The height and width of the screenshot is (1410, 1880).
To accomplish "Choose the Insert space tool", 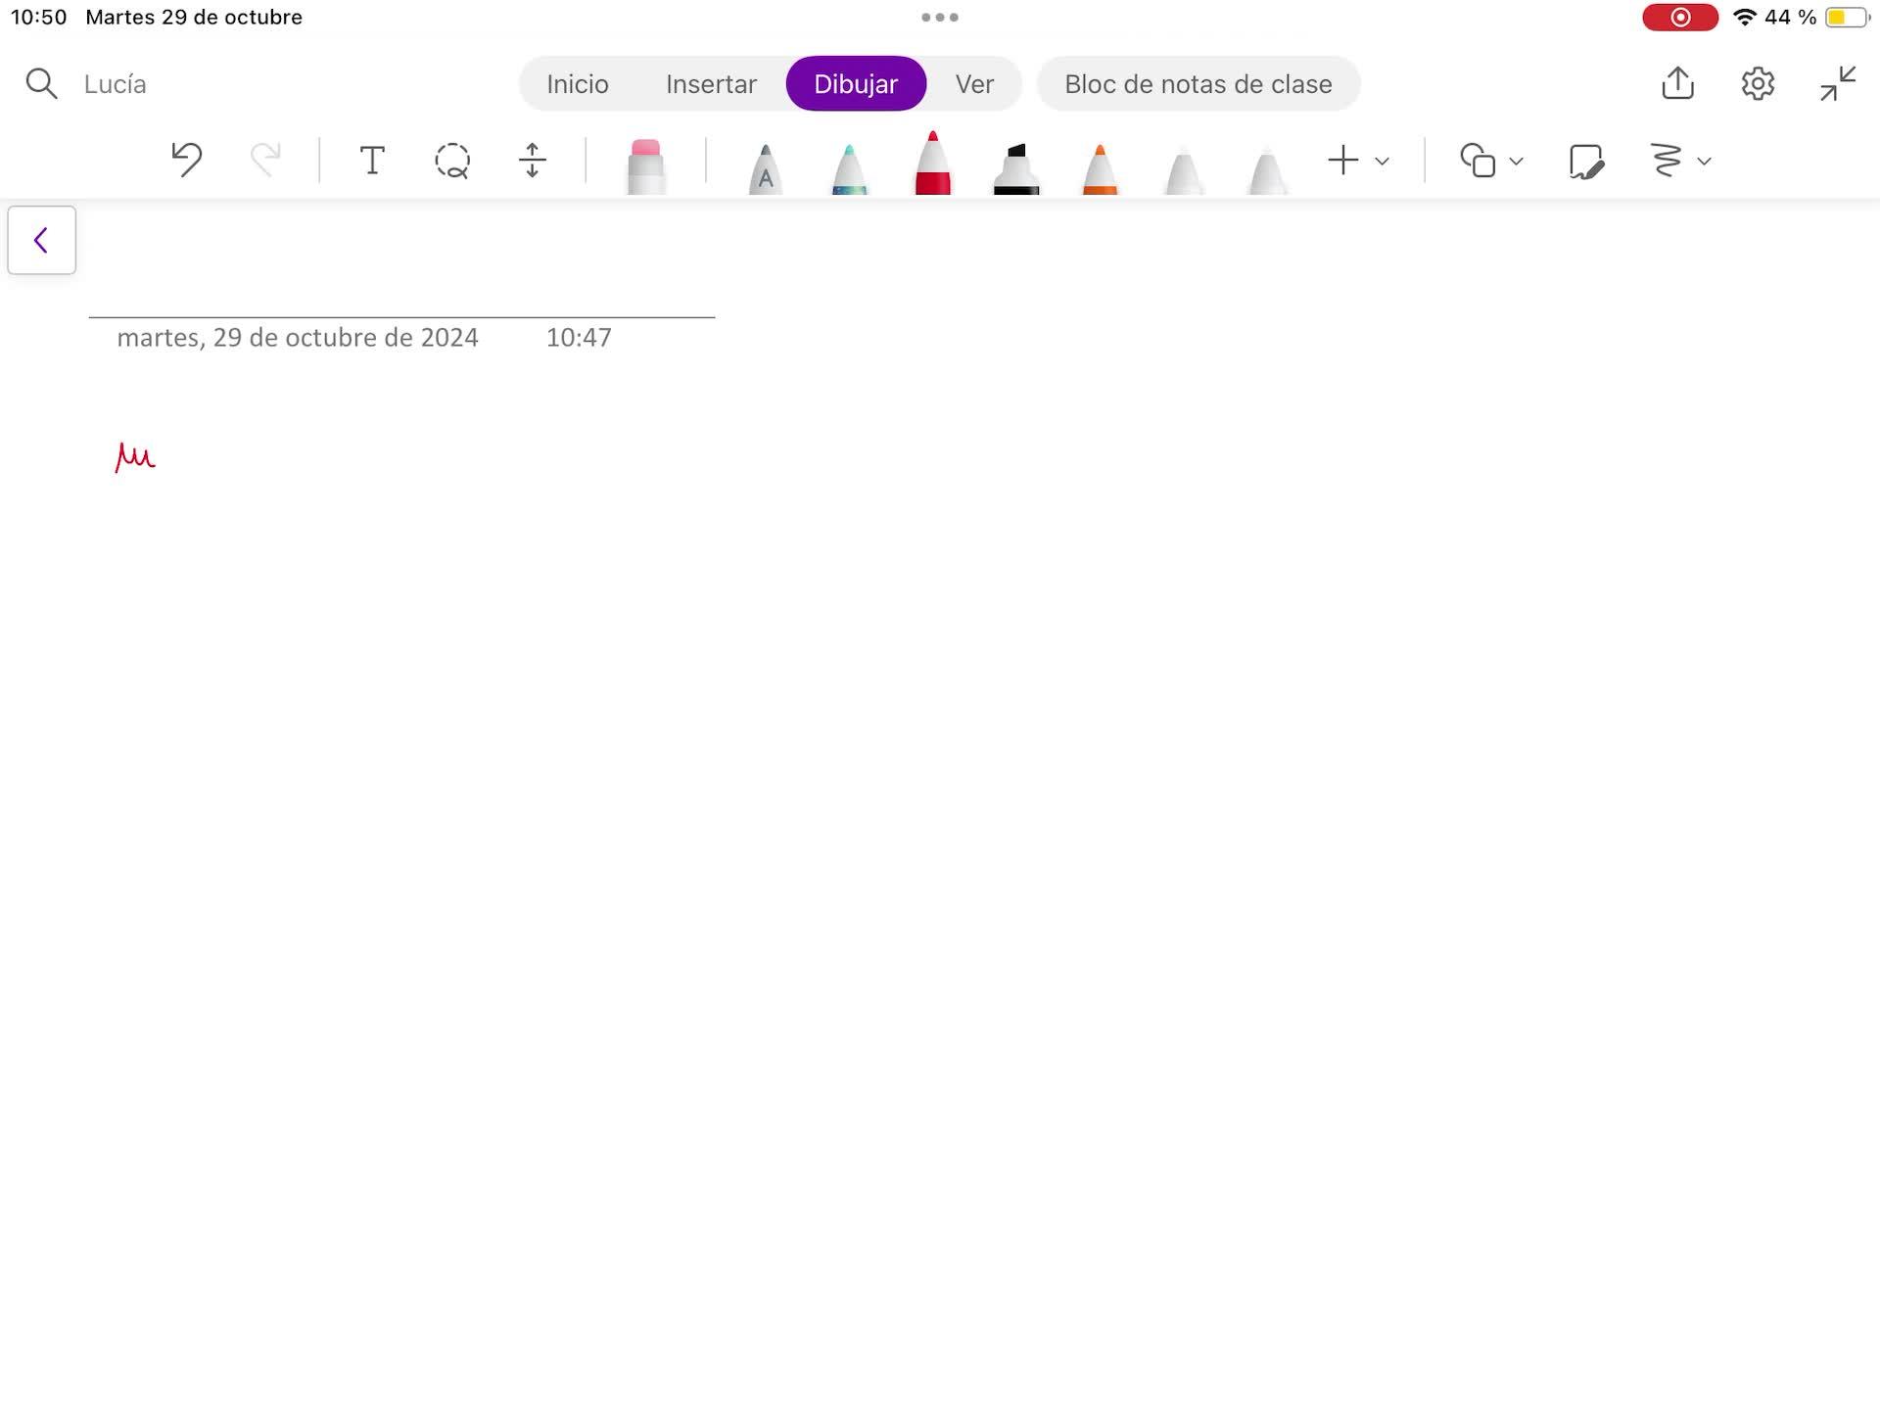I will click(x=532, y=160).
